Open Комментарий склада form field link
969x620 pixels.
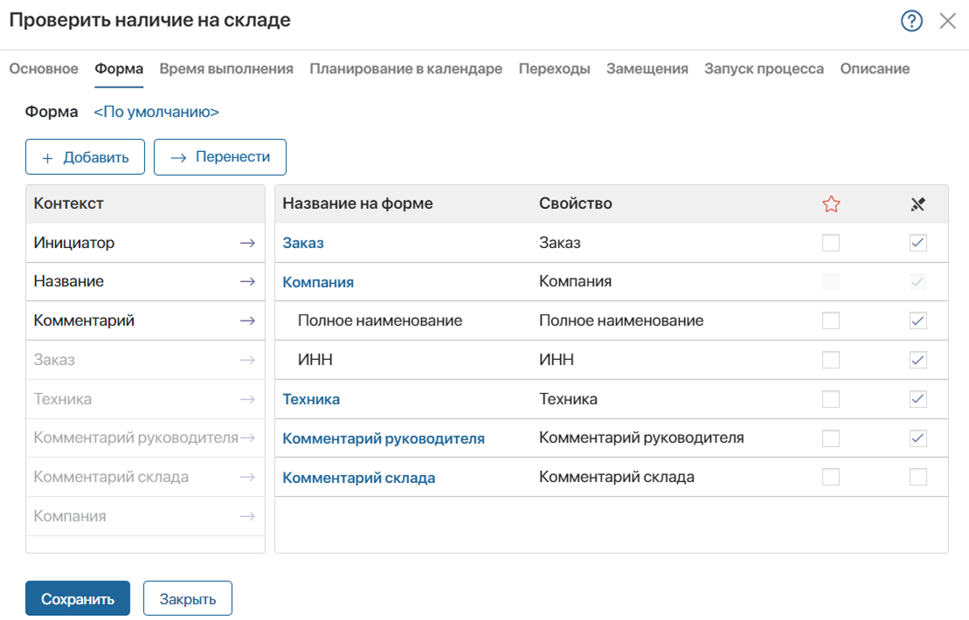point(358,478)
